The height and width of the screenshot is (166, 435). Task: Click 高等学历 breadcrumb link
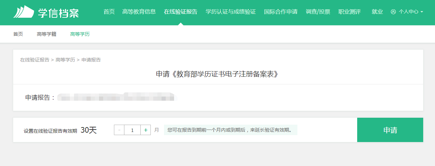65,60
